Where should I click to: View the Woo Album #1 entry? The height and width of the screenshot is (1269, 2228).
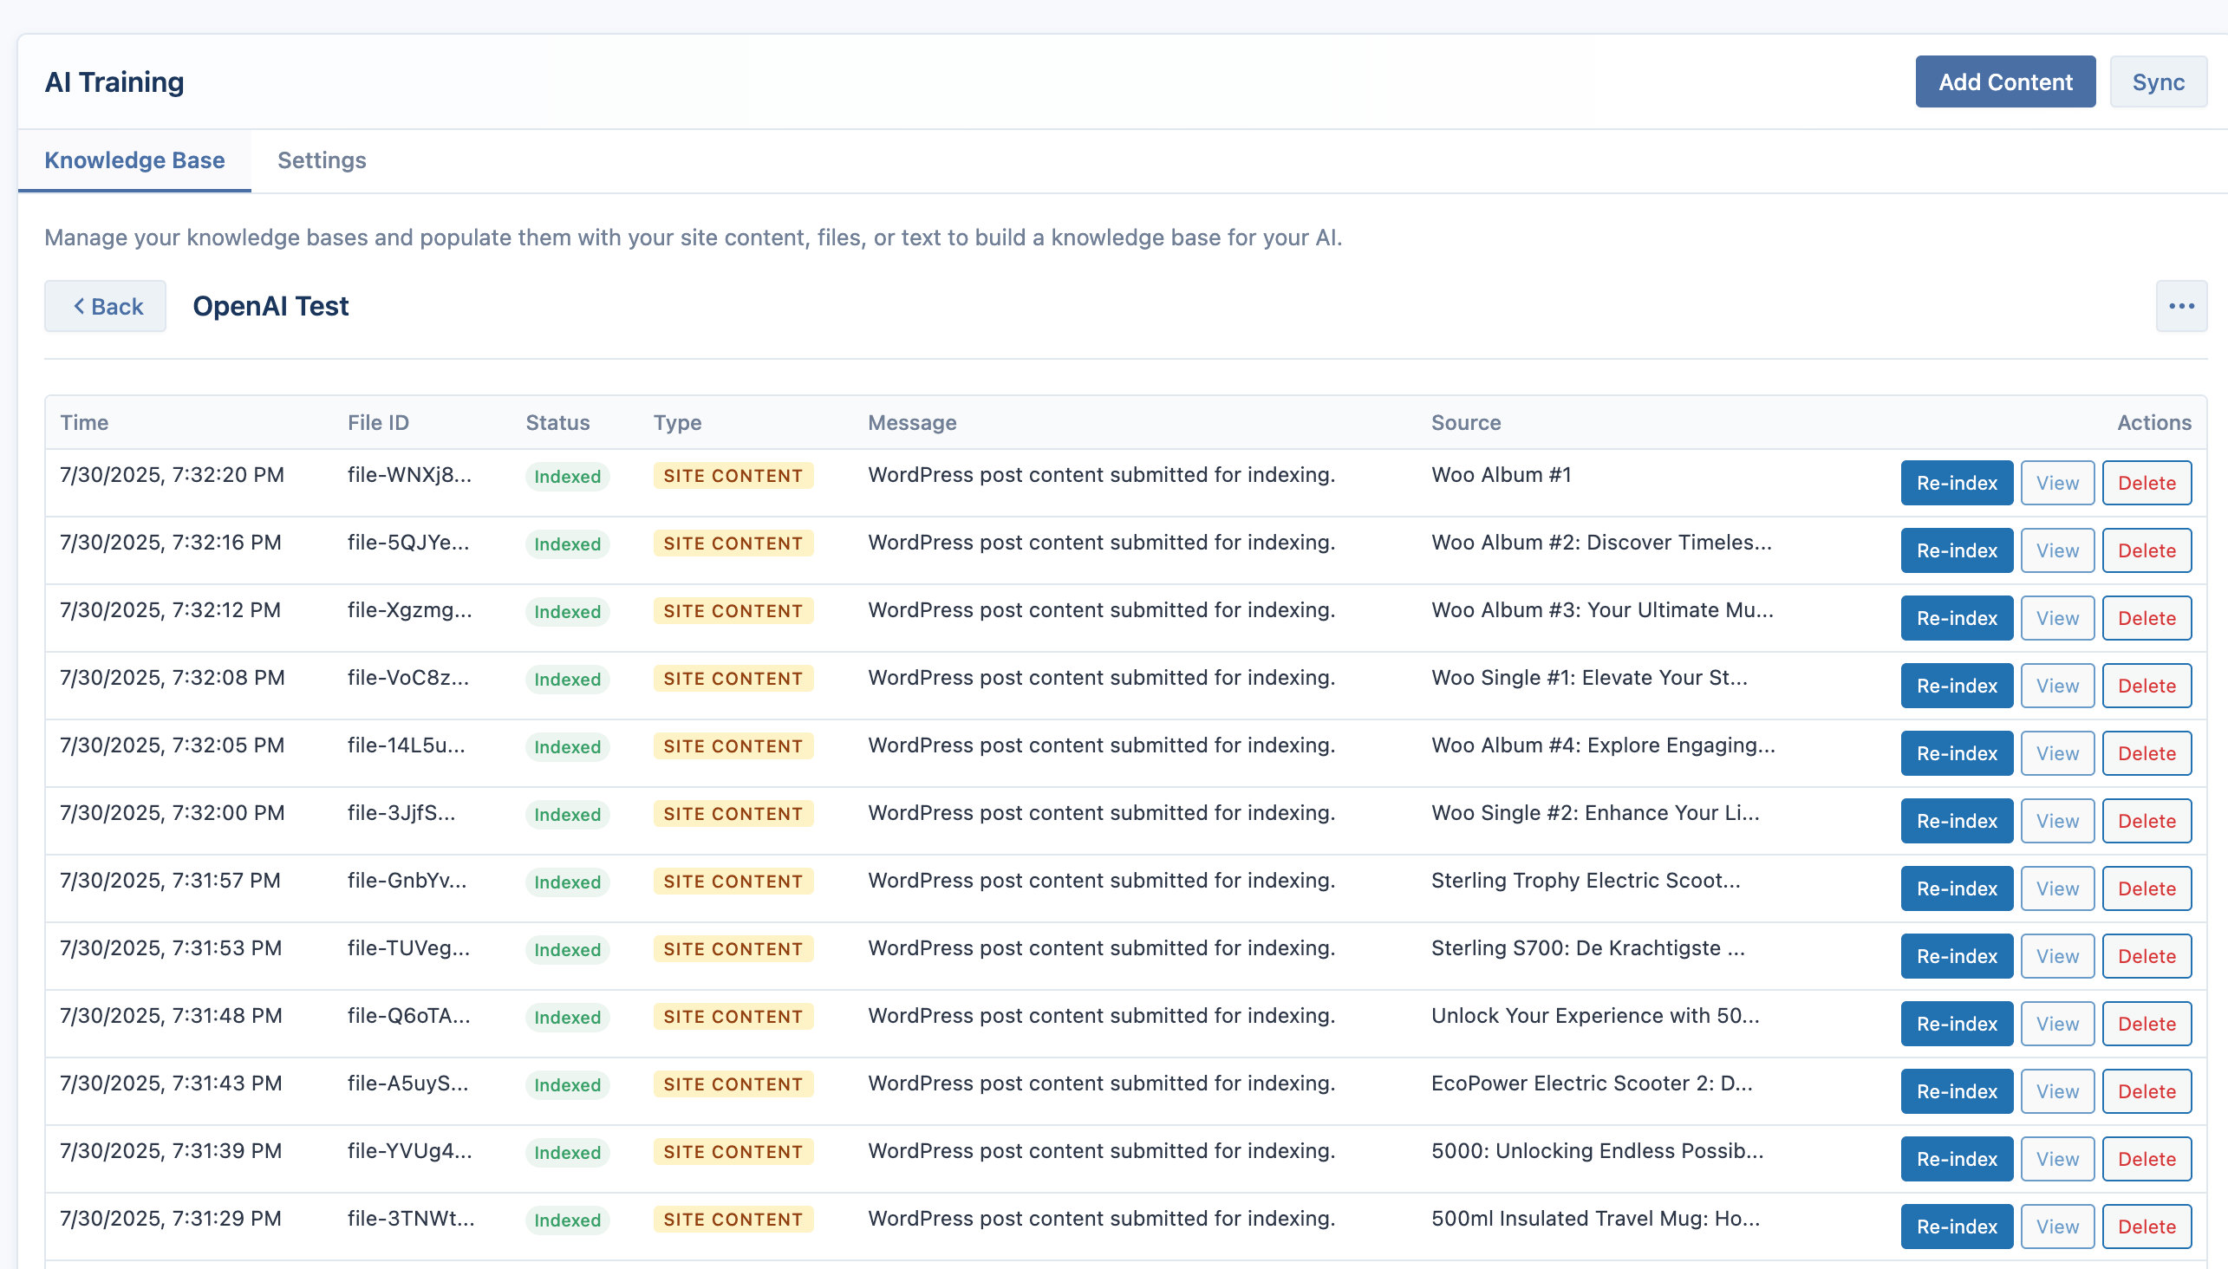[2057, 483]
